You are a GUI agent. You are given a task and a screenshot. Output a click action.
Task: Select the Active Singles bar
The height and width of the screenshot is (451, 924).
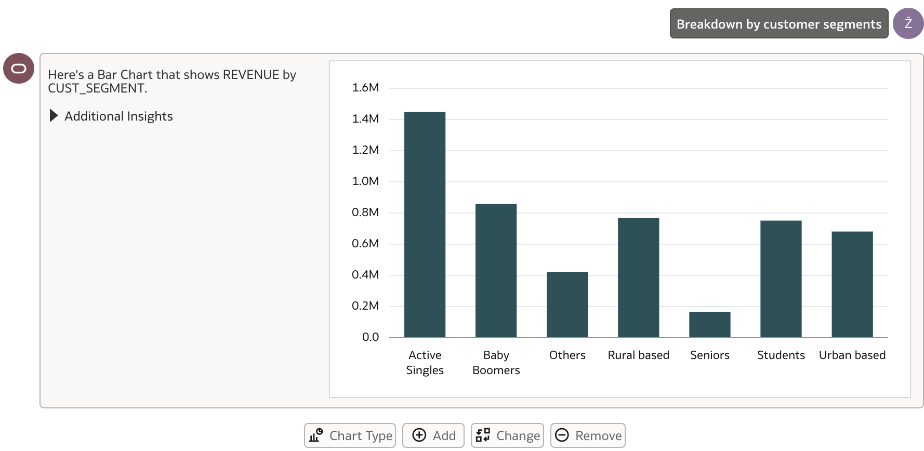pyautogui.click(x=425, y=224)
